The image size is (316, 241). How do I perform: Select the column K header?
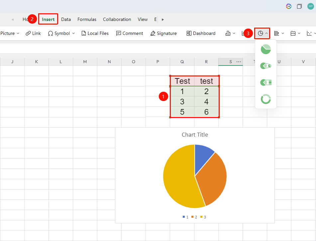[x=37, y=62]
